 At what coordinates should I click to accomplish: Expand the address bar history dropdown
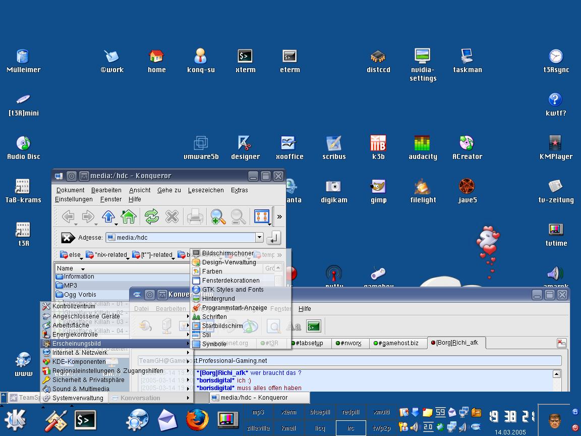click(259, 237)
